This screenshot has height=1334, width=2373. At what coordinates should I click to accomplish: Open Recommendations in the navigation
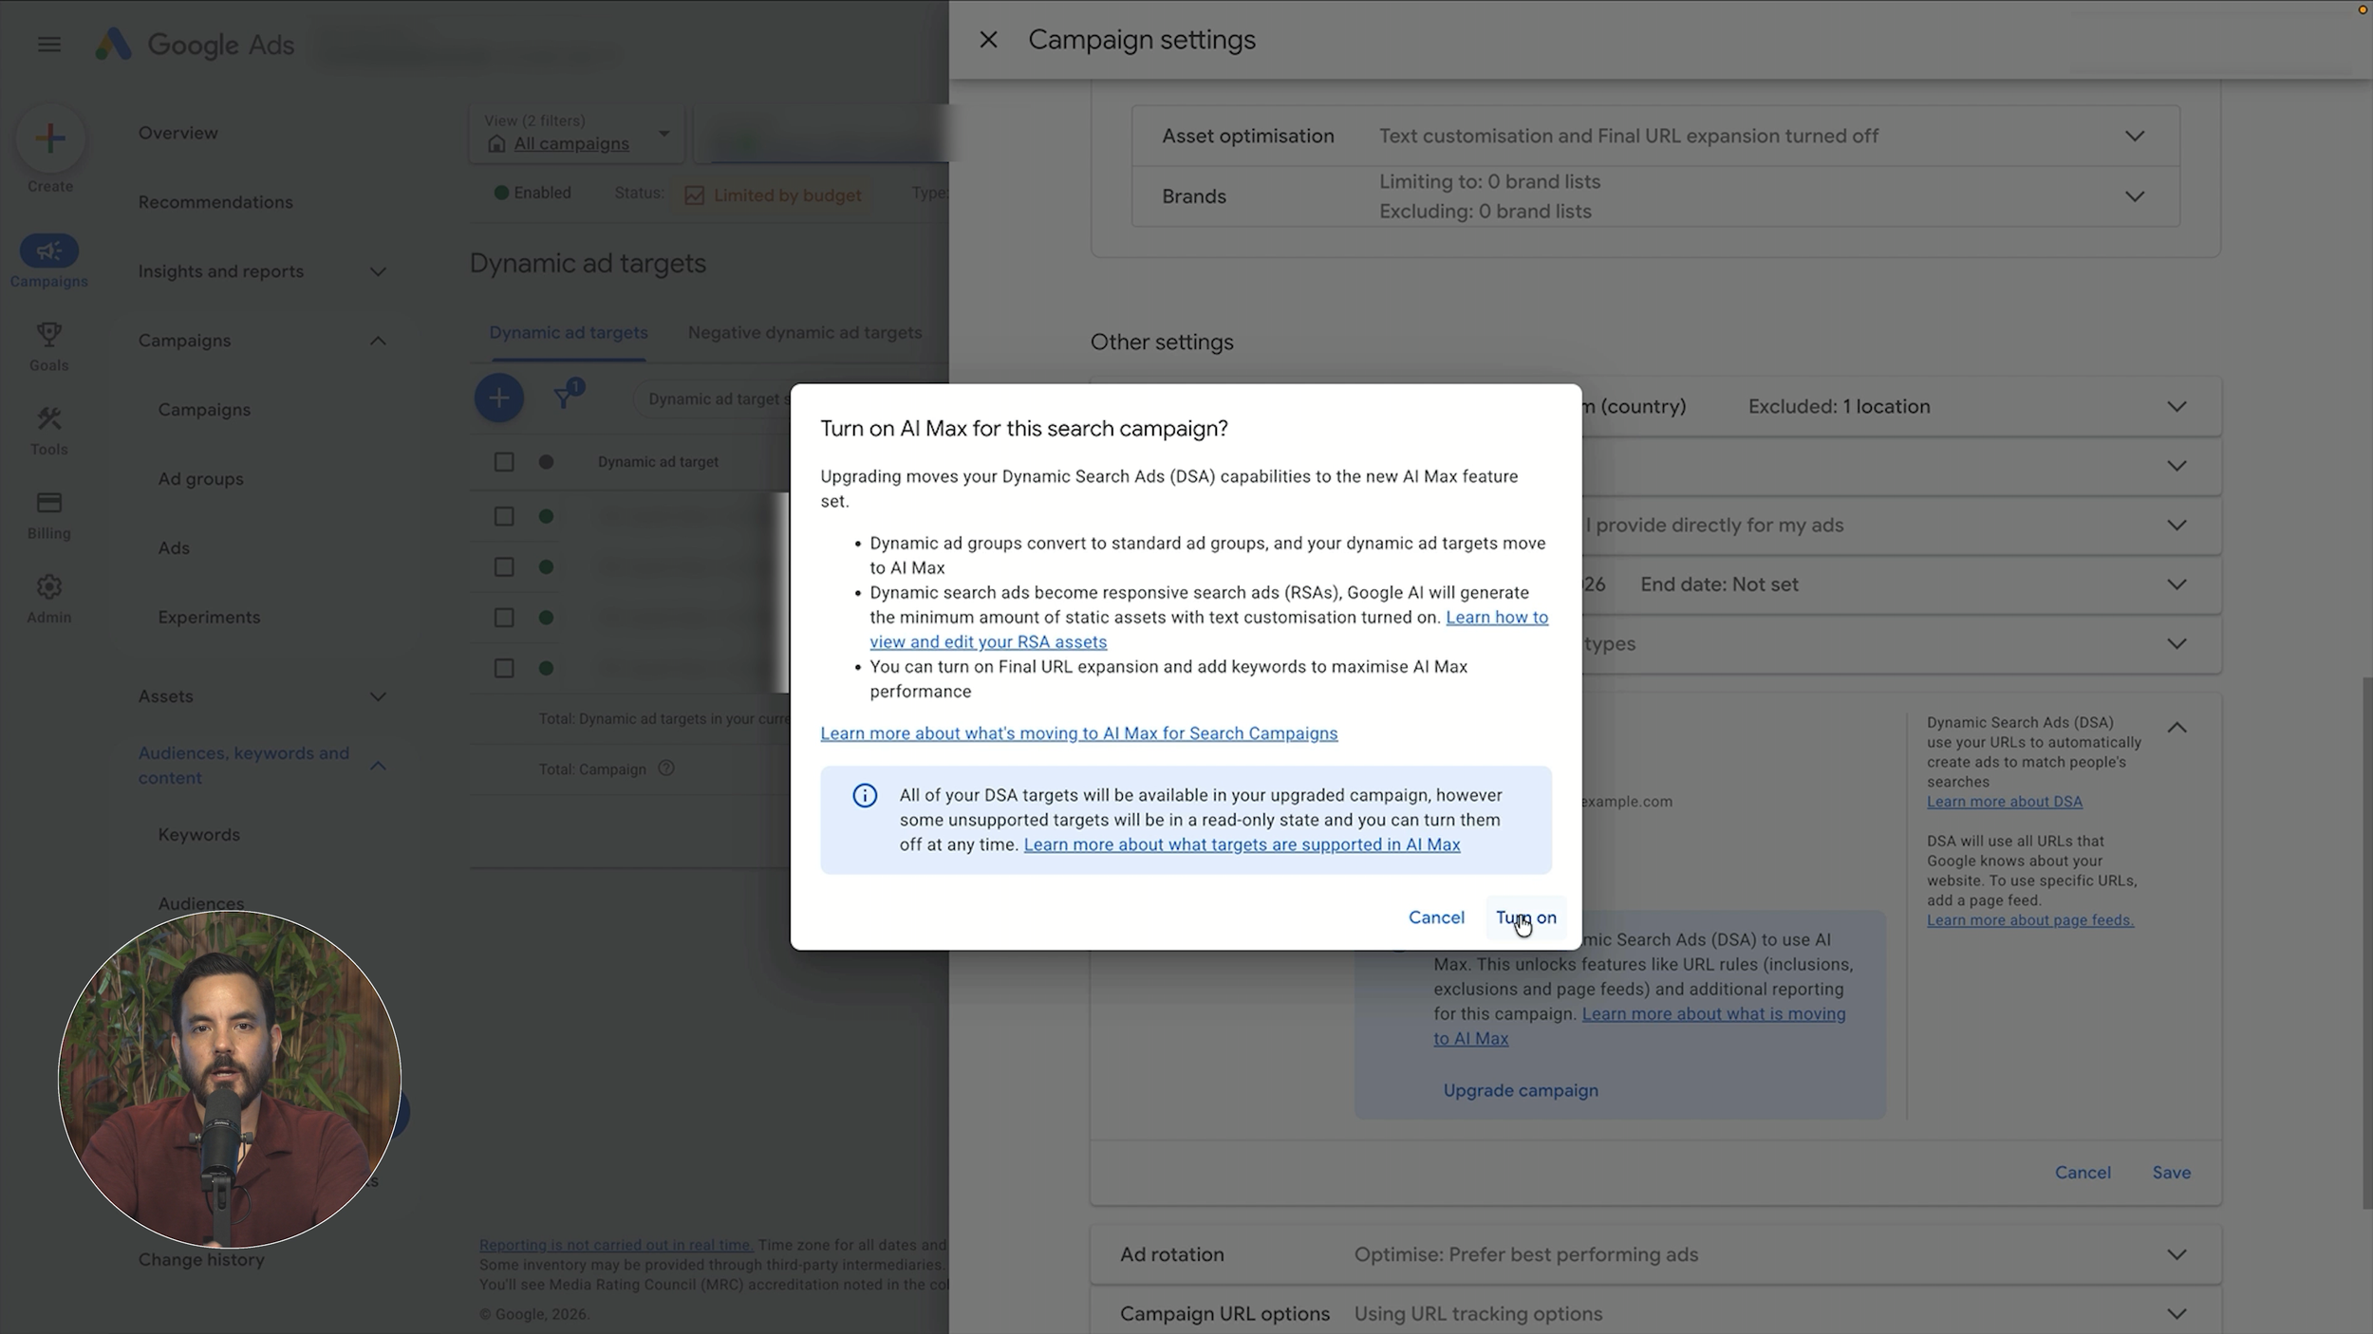pyautogui.click(x=215, y=202)
